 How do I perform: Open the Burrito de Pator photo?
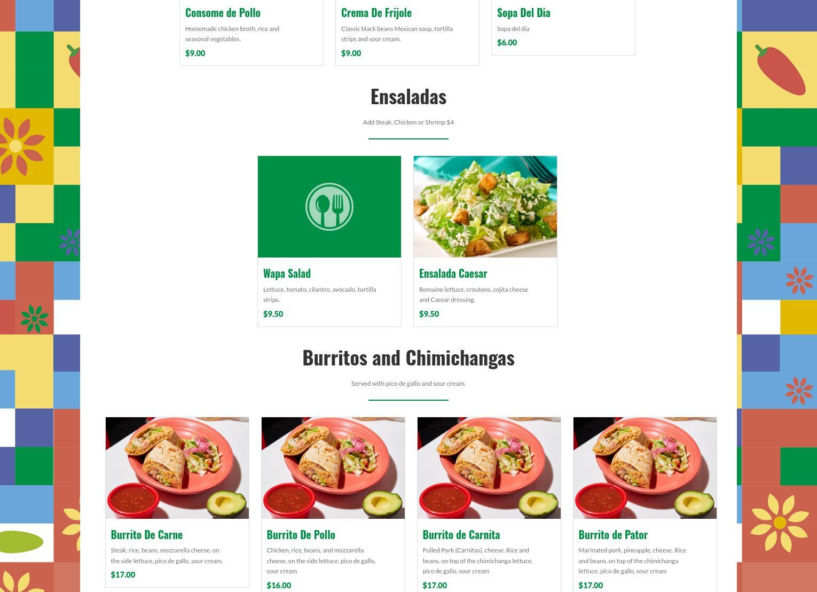tap(645, 468)
